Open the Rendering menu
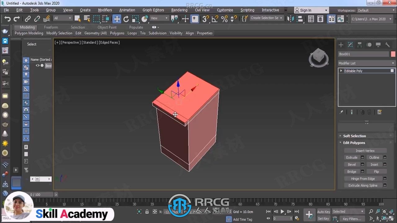 (179, 10)
